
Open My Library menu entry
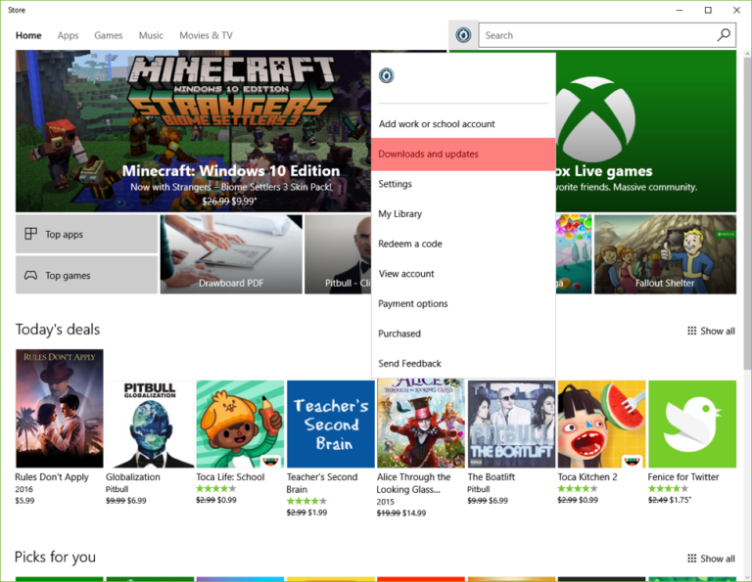pos(463,213)
